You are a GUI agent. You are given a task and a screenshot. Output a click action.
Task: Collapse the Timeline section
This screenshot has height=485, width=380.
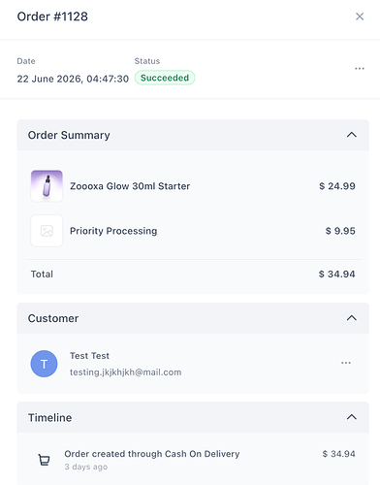[352, 417]
